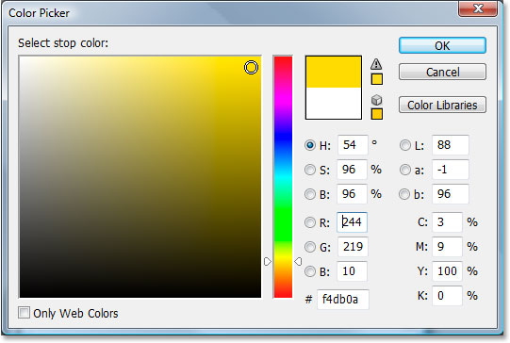Select the S saturation radio button
The image size is (510, 343).
[310, 170]
